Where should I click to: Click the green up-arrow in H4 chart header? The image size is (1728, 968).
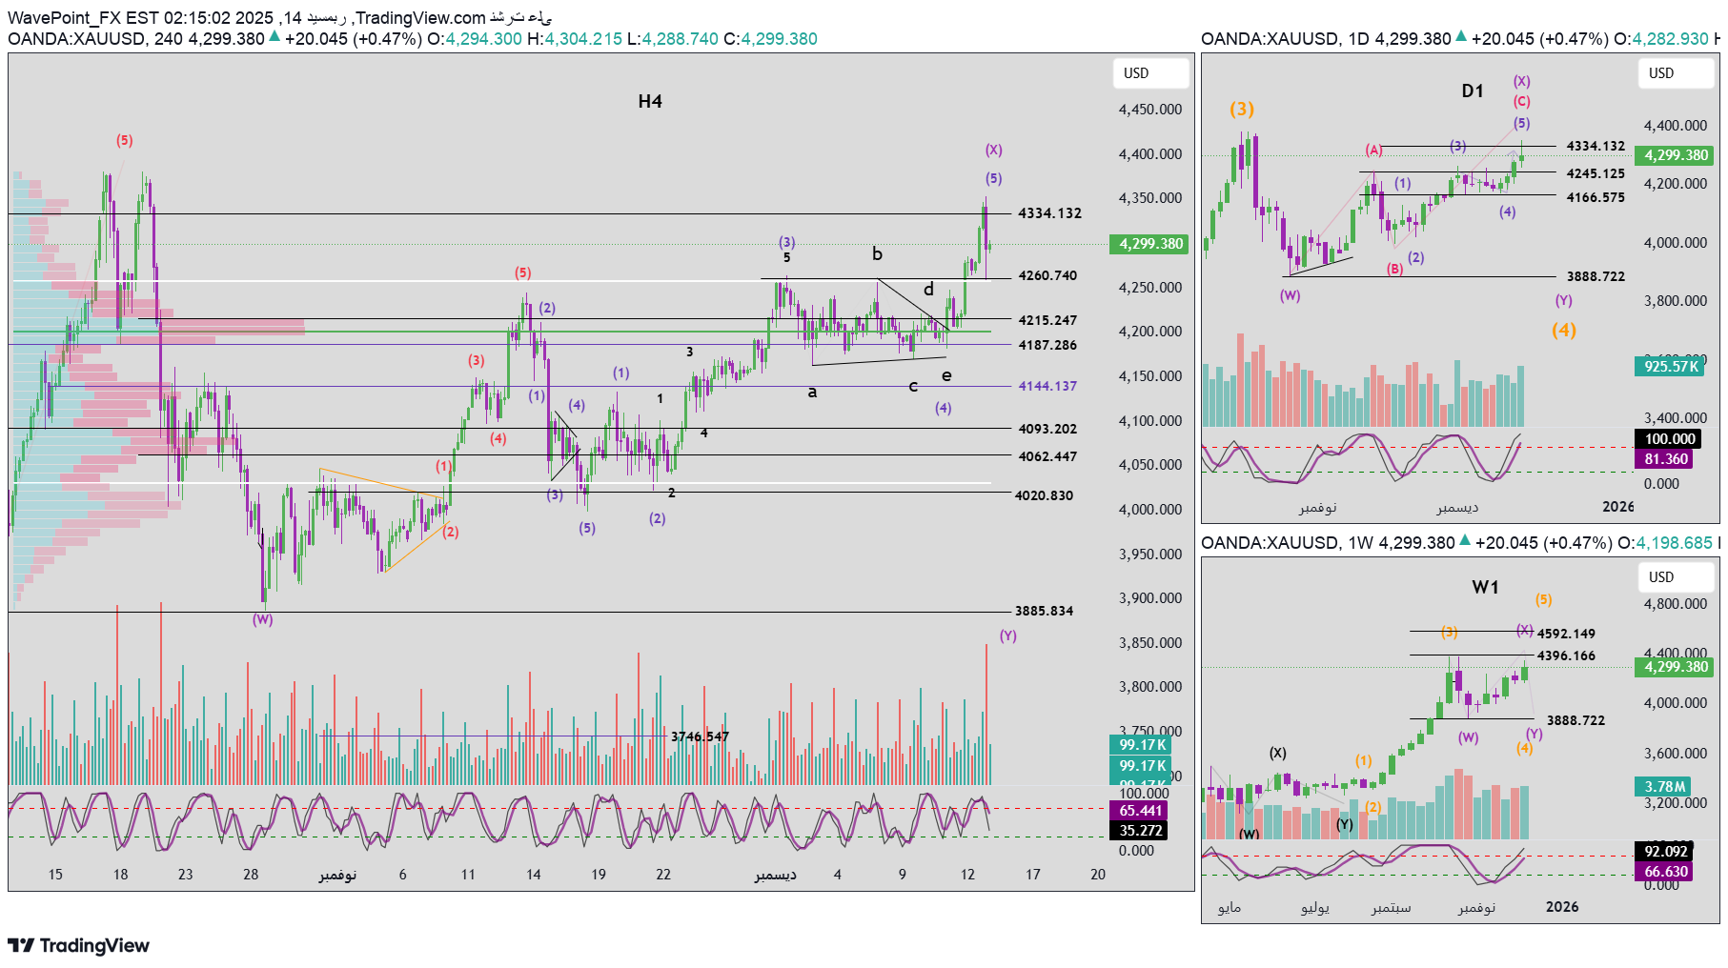pos(274,37)
